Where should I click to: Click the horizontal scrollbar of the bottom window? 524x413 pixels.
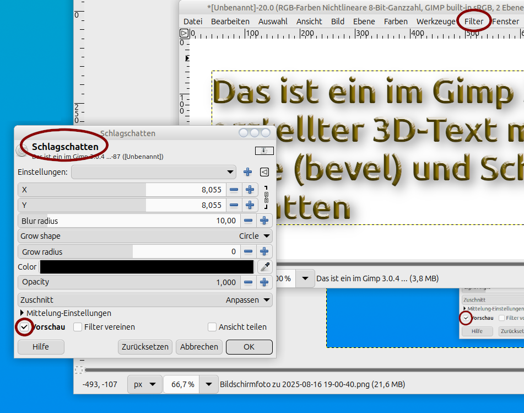(304, 369)
